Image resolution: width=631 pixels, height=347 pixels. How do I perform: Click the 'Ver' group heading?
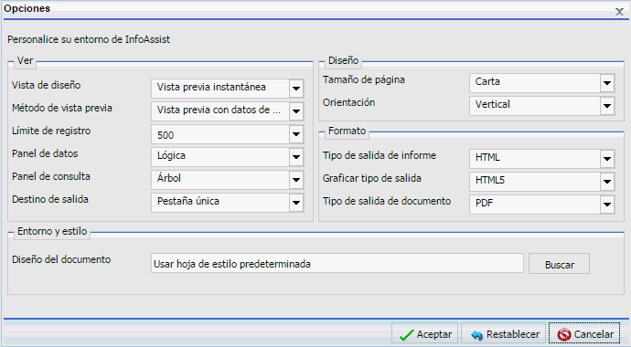pyautogui.click(x=25, y=60)
